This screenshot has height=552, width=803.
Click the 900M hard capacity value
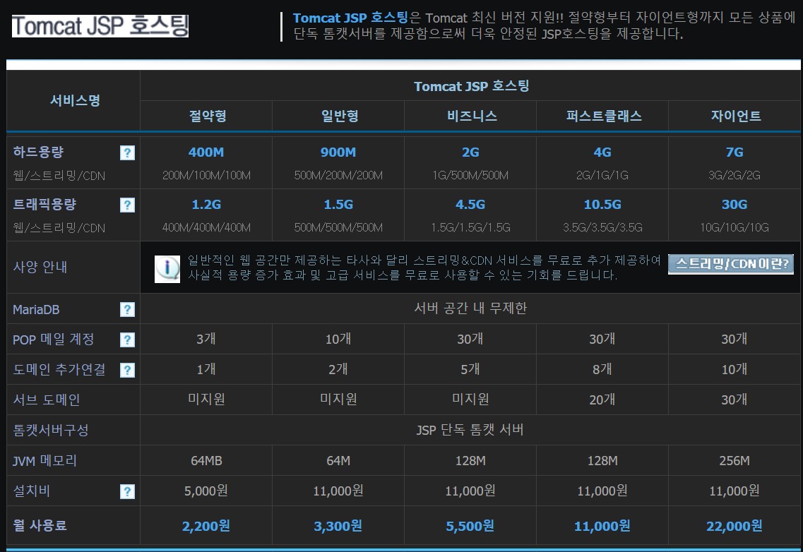(x=338, y=152)
